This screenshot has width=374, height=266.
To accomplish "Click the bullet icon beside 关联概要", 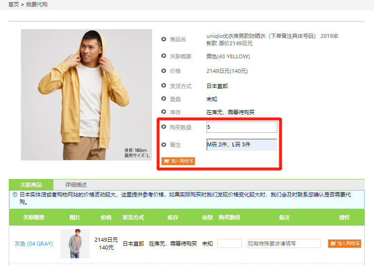I will coord(164,56).
